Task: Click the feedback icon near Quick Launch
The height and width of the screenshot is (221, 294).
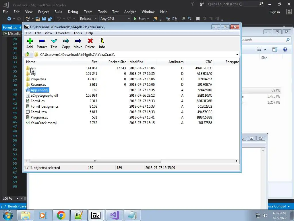Action: click(x=202, y=4)
